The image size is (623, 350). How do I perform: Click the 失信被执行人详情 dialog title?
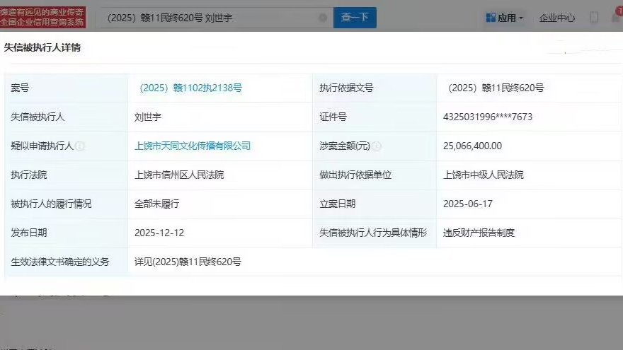tap(42, 47)
